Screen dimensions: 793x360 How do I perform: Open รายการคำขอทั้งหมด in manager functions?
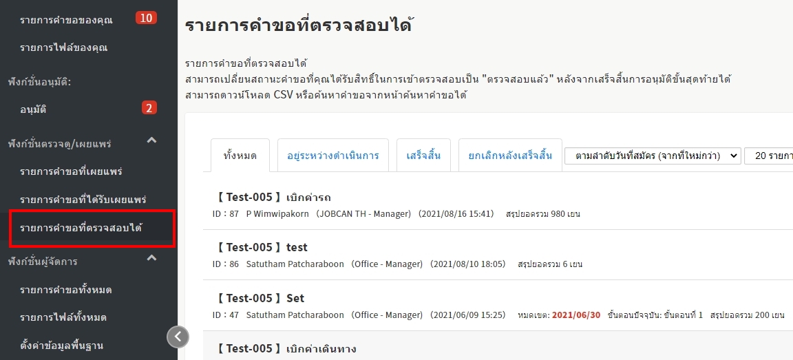pos(66,290)
